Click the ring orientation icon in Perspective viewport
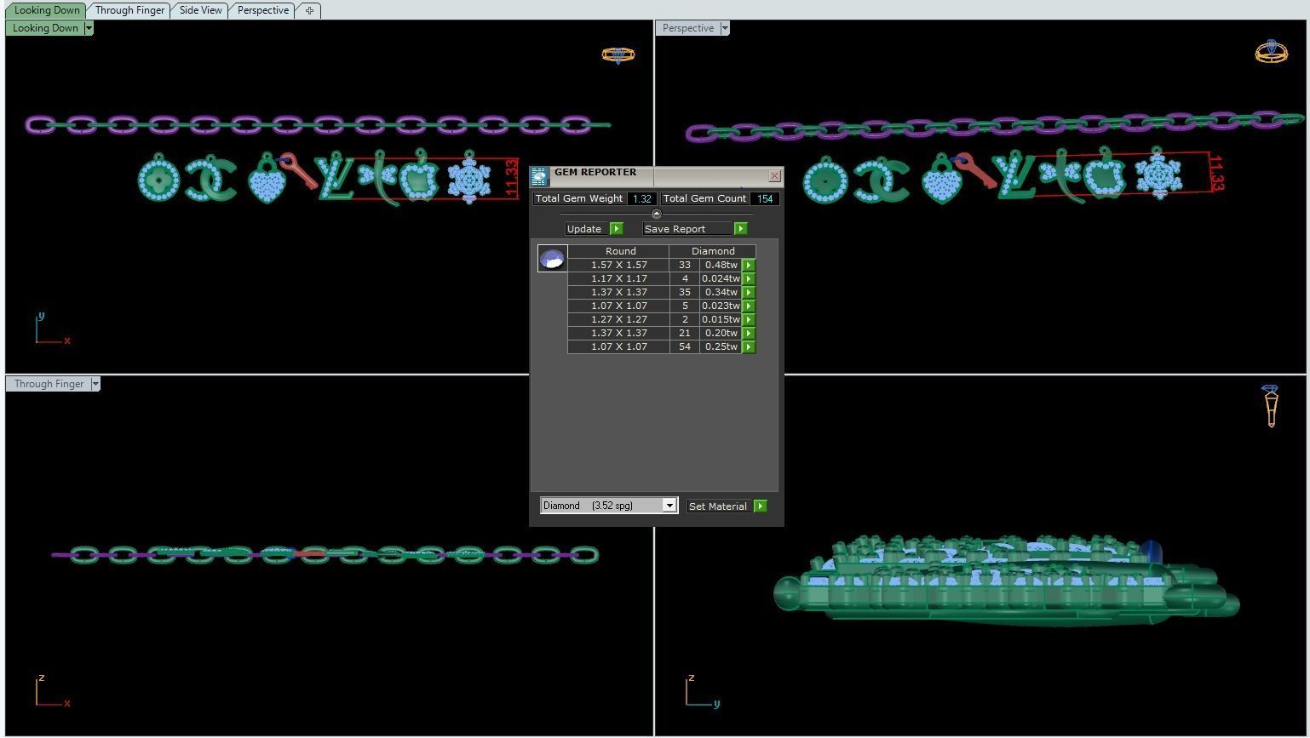This screenshot has width=1310, height=738. tap(1271, 51)
